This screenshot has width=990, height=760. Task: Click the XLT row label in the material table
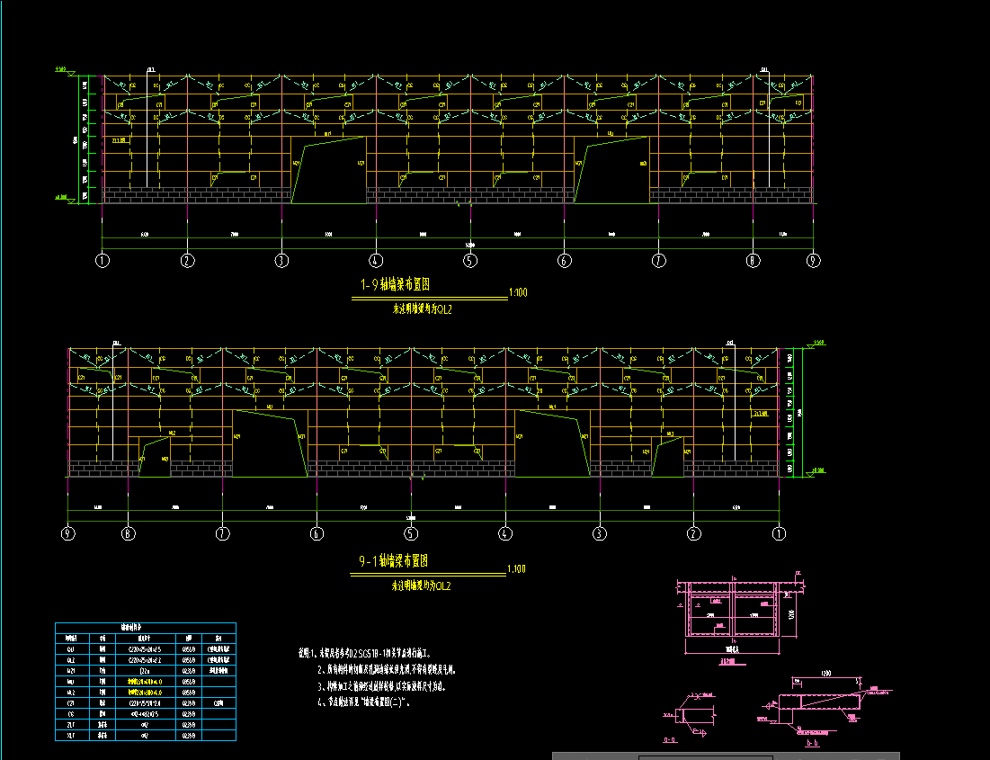tap(70, 736)
